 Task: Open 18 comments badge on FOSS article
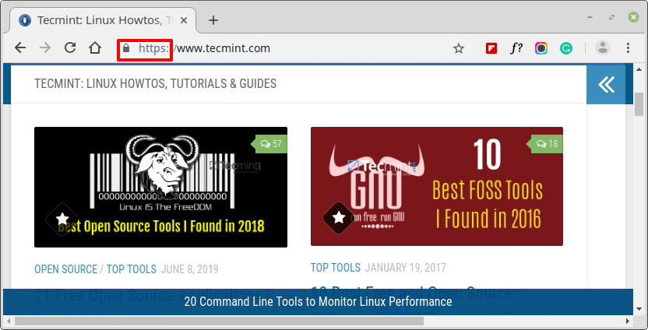click(546, 144)
